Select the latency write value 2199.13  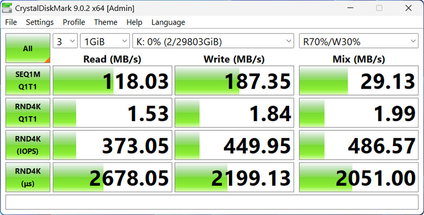pos(234,177)
